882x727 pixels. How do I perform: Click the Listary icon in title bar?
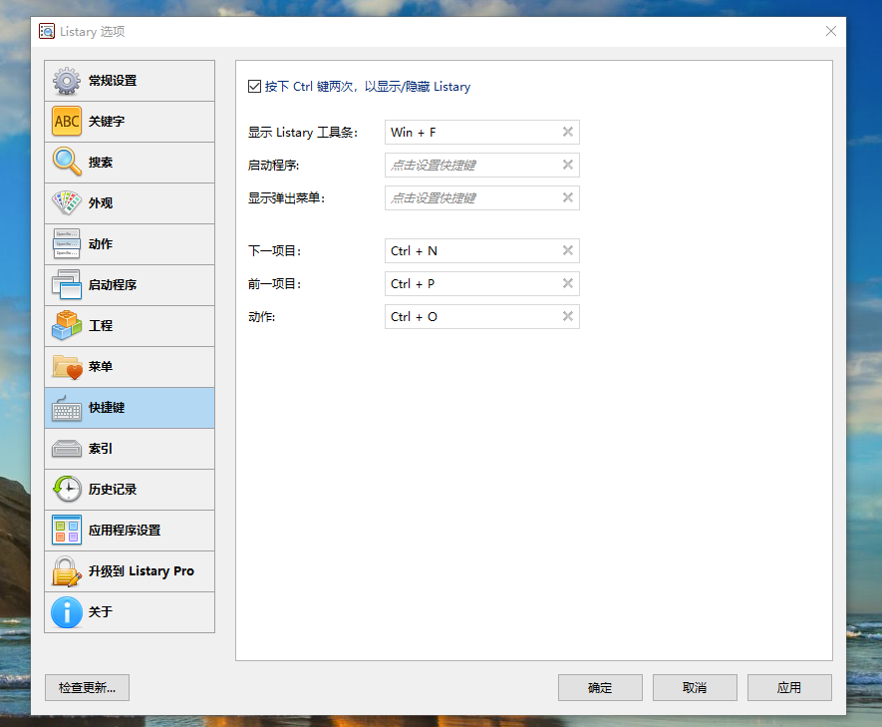[x=47, y=31]
